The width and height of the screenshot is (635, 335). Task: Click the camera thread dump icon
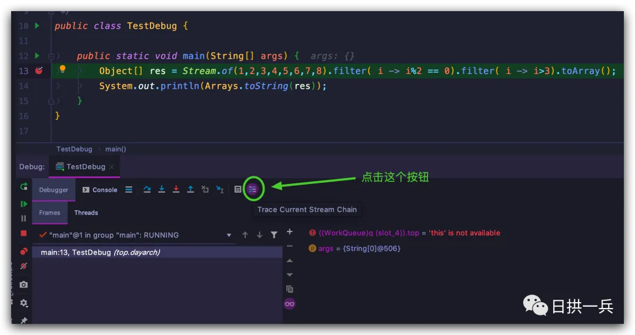[x=24, y=284]
